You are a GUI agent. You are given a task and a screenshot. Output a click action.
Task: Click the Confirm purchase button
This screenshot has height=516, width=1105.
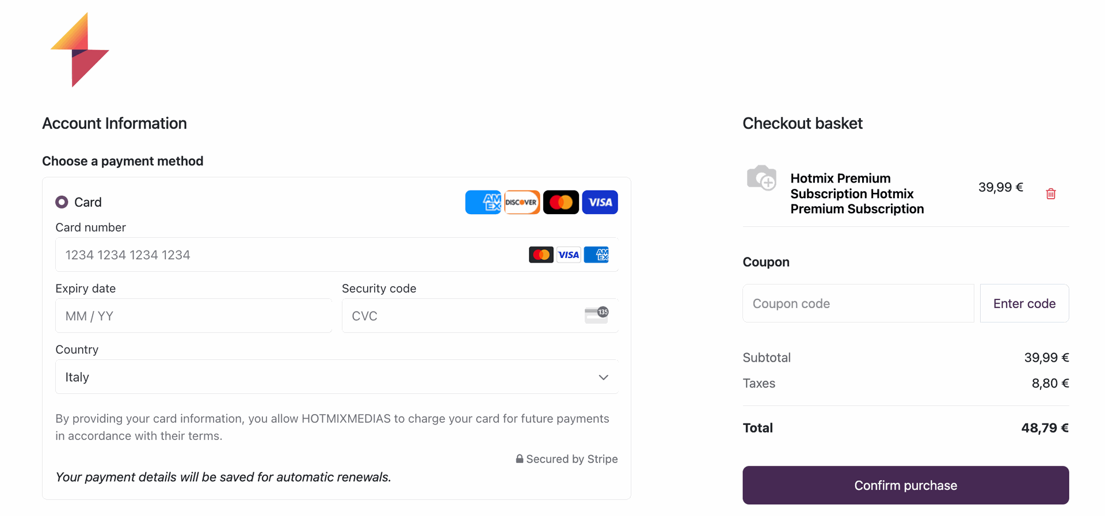pyautogui.click(x=906, y=485)
